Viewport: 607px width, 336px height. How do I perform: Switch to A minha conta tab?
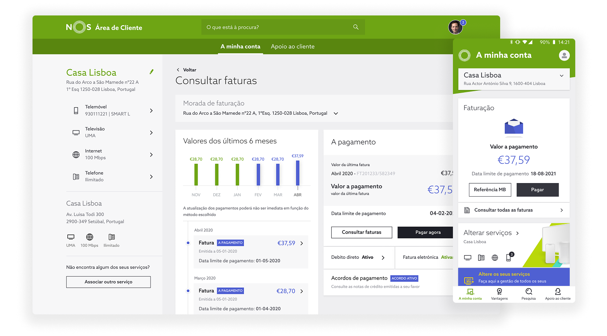[240, 46]
